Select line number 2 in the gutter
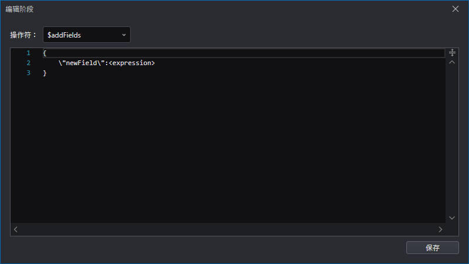The height and width of the screenshot is (264, 469). point(28,63)
